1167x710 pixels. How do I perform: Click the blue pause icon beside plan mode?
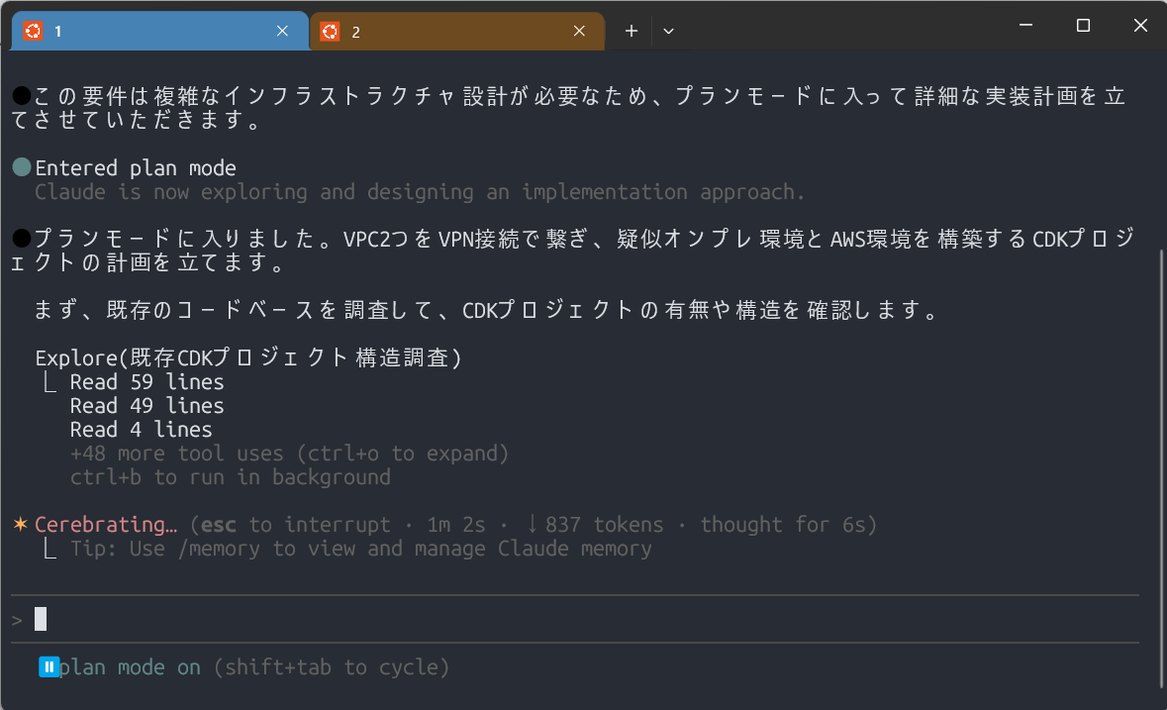[x=49, y=667]
